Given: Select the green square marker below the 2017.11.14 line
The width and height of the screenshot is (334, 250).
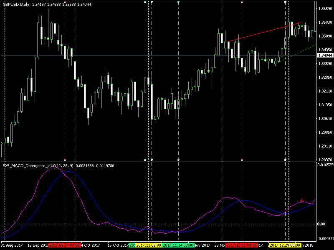Looking at the screenshot, I should (178, 160).
